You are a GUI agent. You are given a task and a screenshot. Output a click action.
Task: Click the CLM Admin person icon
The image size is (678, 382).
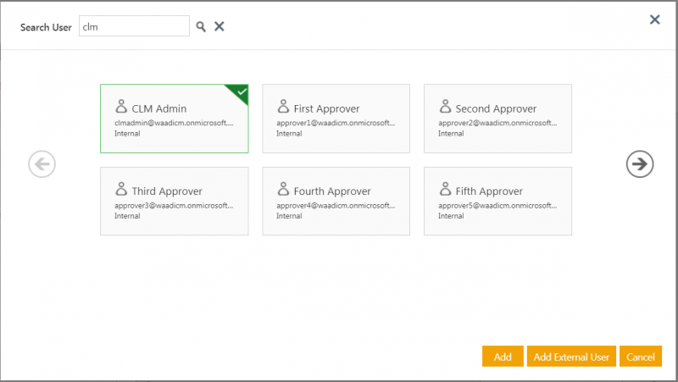pos(120,107)
